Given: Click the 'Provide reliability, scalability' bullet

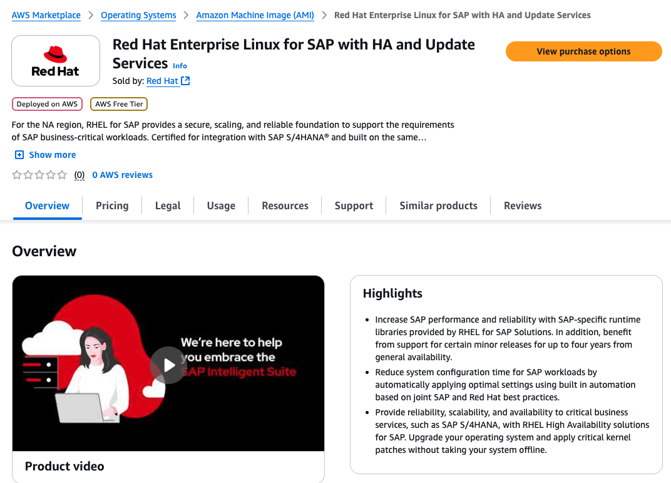Looking at the screenshot, I should coord(512,431).
